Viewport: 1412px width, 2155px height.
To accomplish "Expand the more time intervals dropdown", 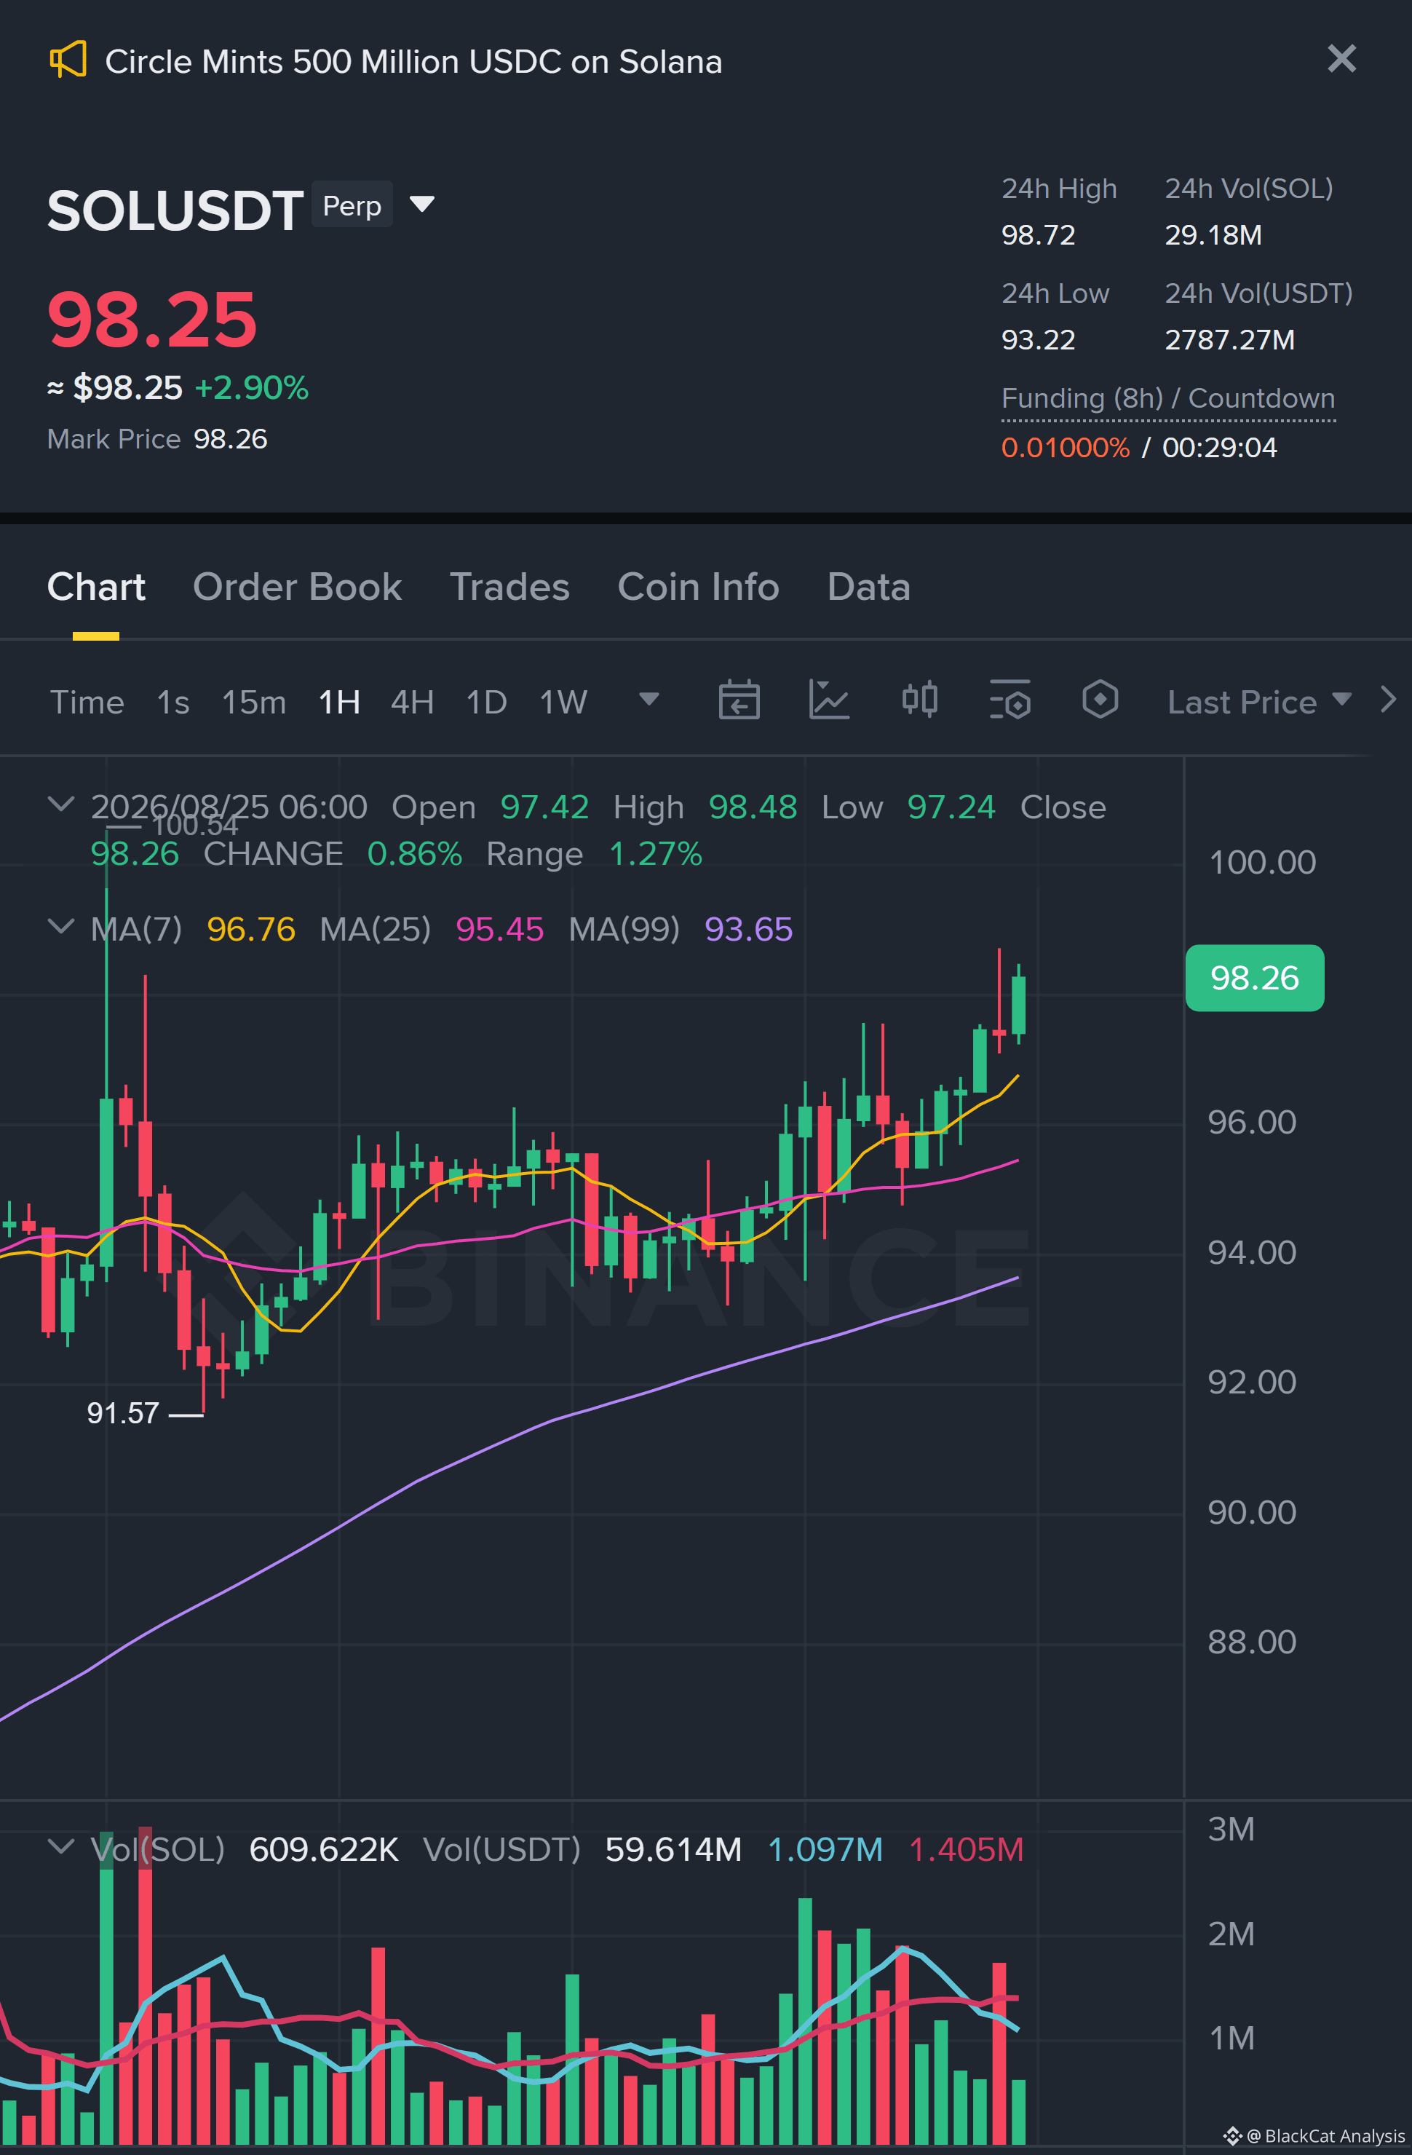I will tap(649, 699).
